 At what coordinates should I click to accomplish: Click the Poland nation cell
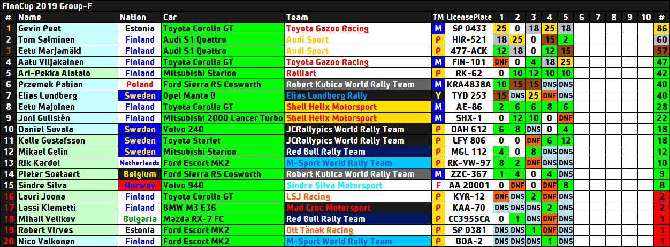140,84
